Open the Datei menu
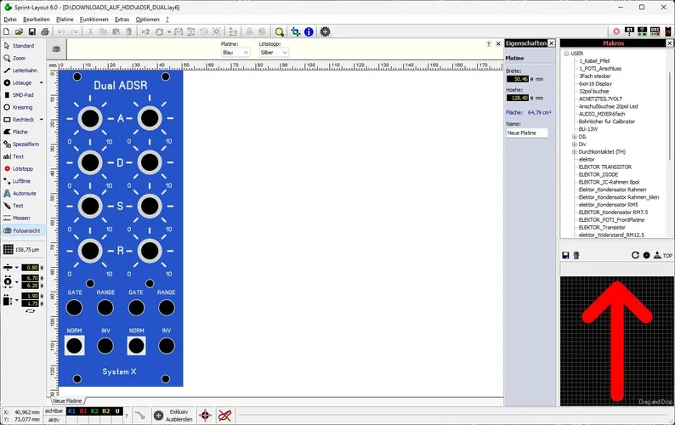The image size is (675, 425). (10, 20)
